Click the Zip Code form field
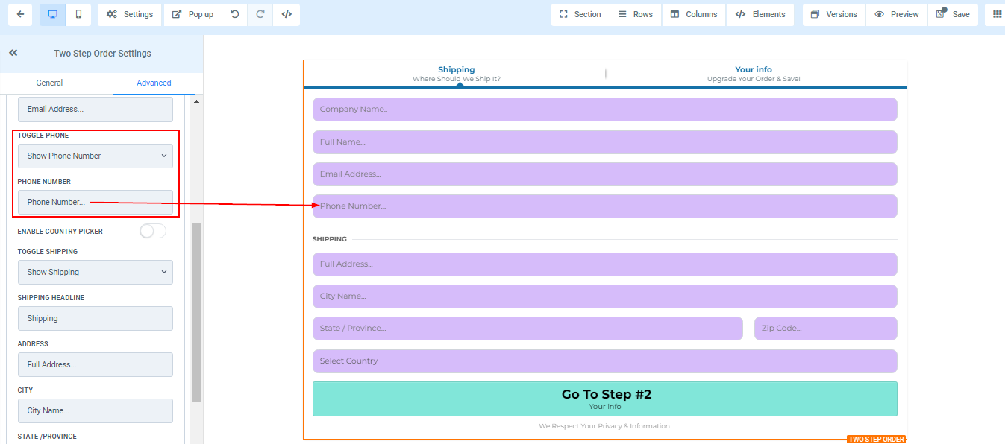 826,329
